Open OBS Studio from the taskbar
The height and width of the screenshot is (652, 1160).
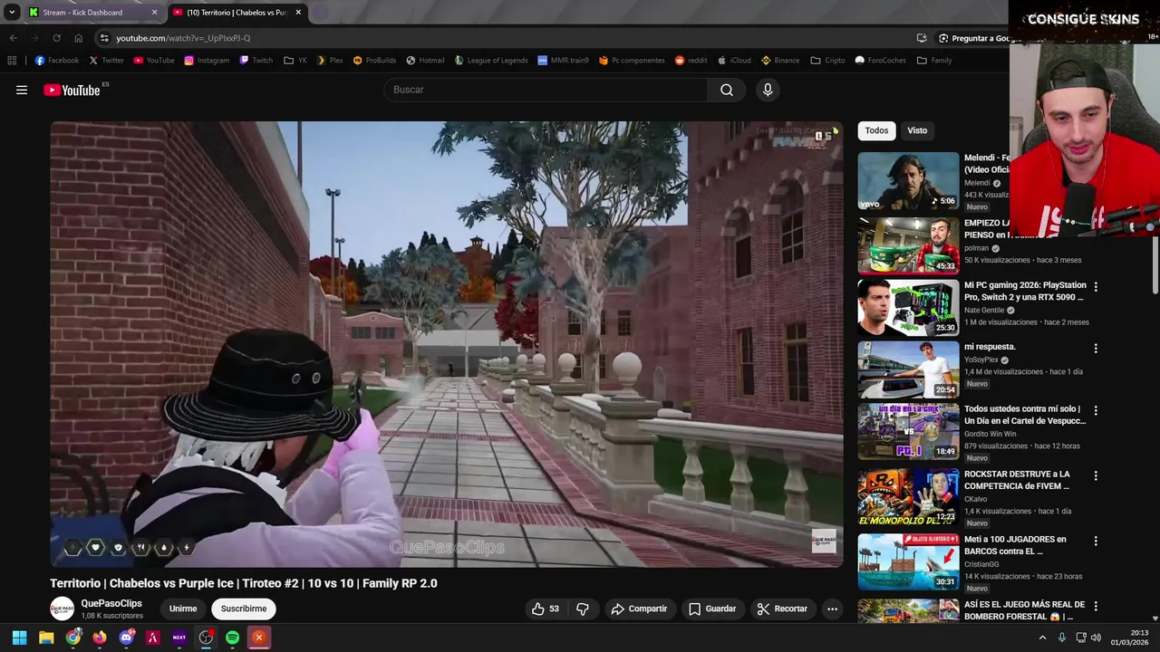[x=206, y=638]
